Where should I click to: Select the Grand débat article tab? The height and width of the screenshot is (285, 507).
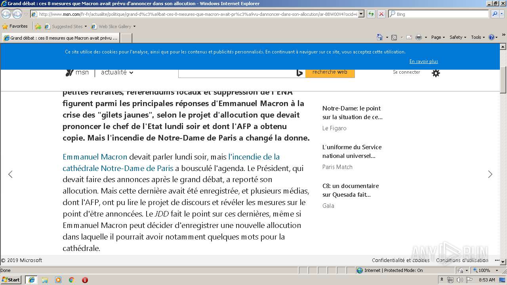[x=60, y=38]
